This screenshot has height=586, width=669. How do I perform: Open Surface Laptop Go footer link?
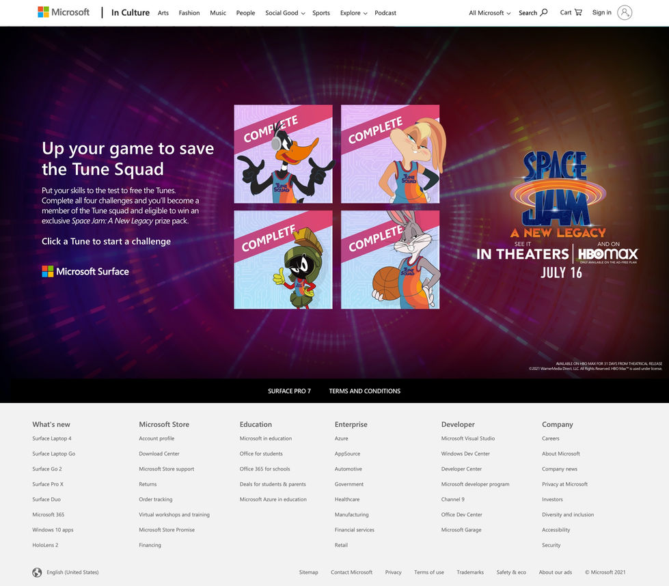pyautogui.click(x=54, y=454)
